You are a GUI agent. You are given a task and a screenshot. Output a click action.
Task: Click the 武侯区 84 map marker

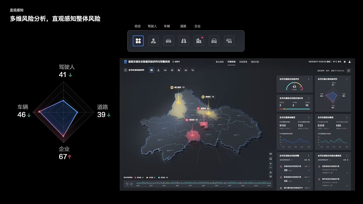(204, 109)
